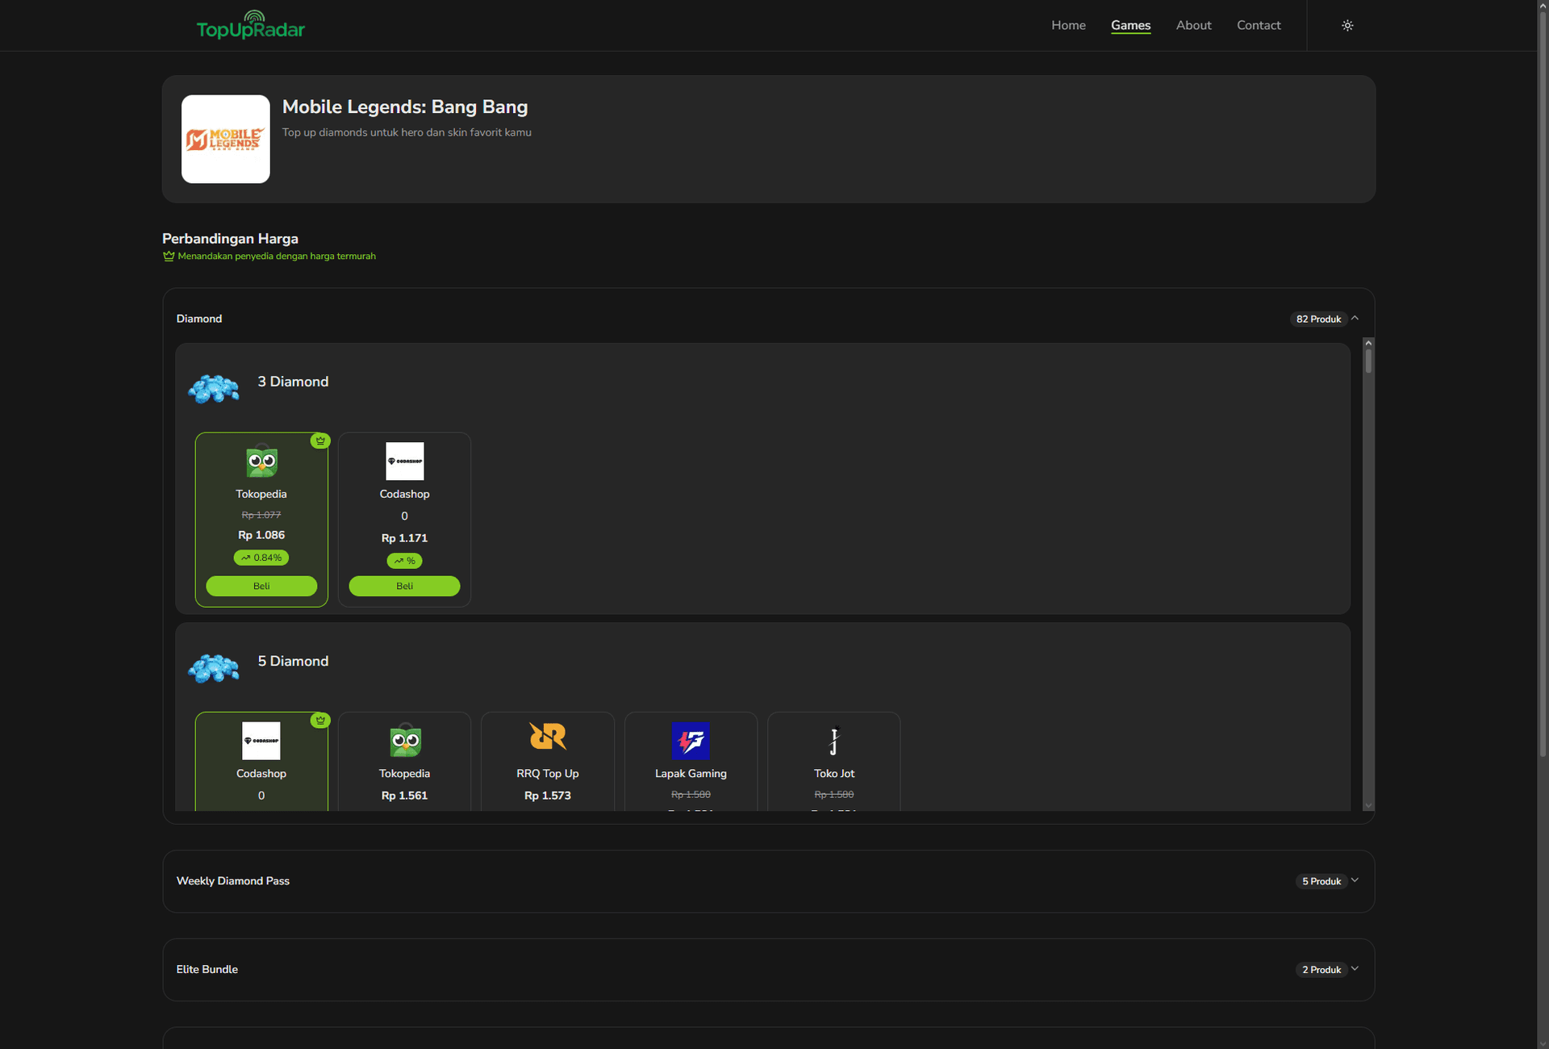Click the 3 Diamond product title
The image size is (1549, 1049).
click(x=293, y=382)
